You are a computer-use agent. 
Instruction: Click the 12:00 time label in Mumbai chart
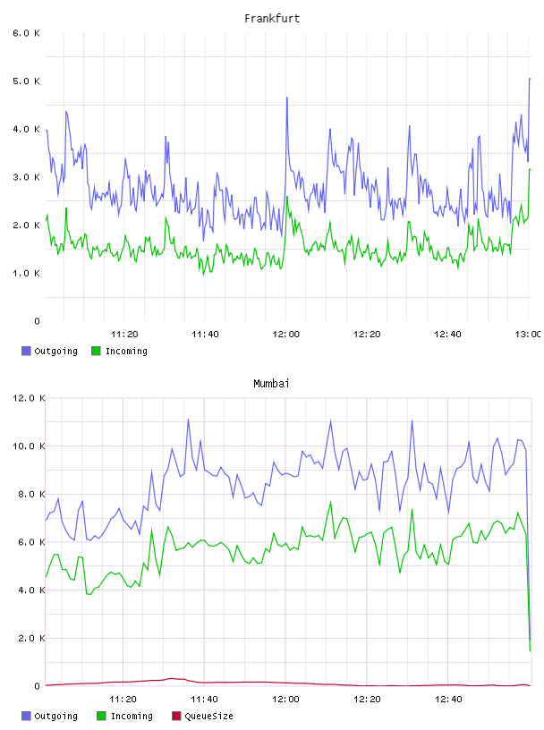point(285,700)
